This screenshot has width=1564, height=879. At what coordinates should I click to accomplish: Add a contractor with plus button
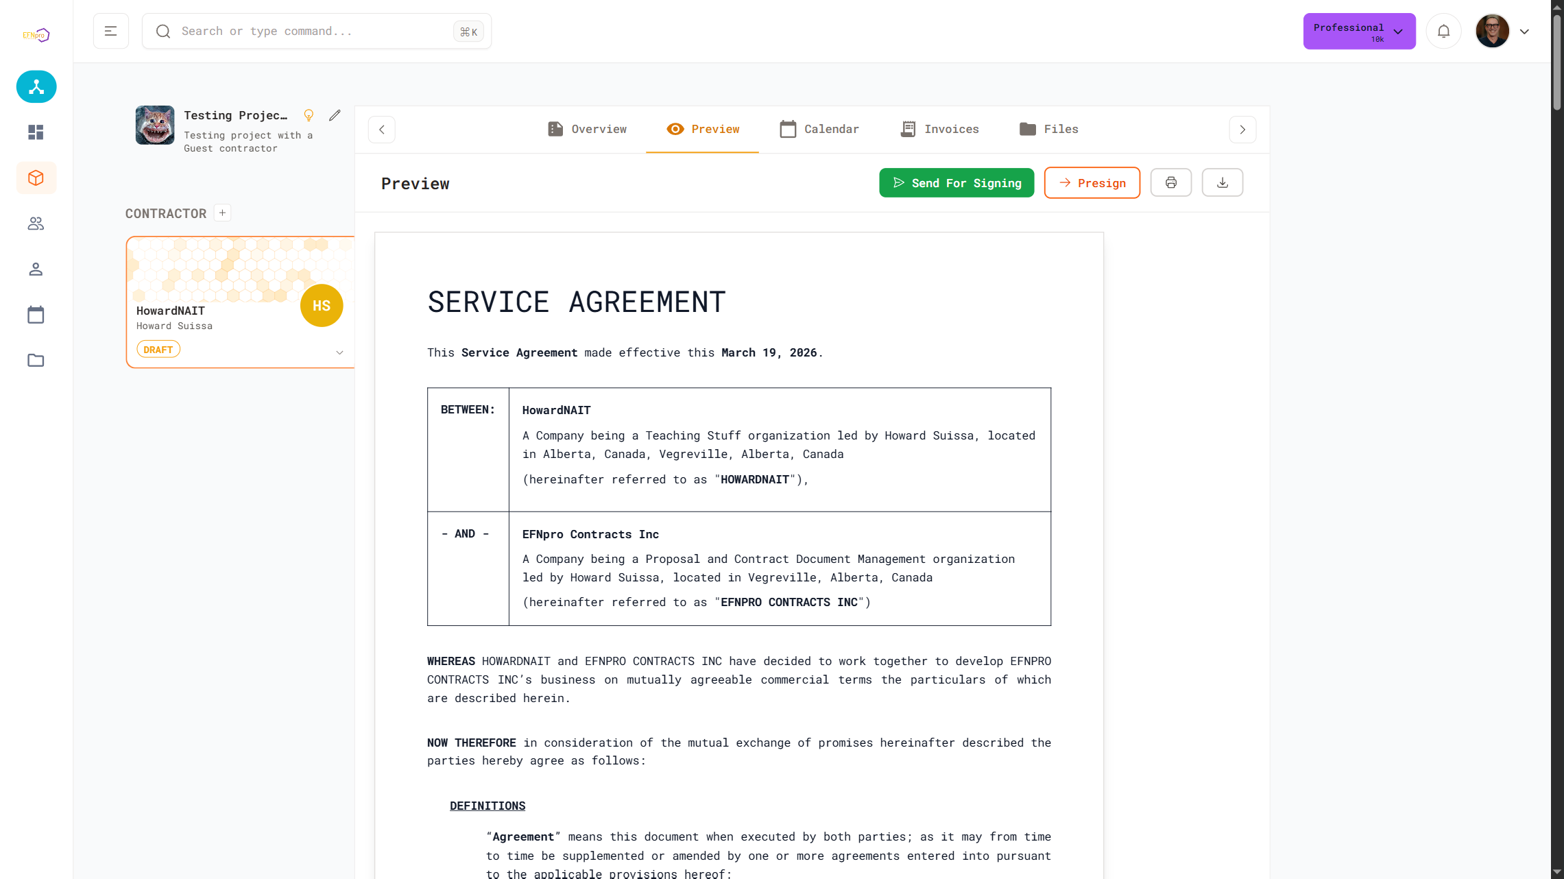pyautogui.click(x=222, y=213)
